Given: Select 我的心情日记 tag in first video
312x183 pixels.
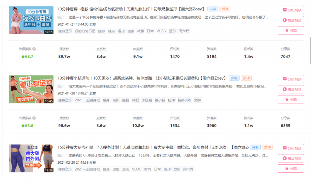Looking at the screenshot, I should click(x=85, y=31).
